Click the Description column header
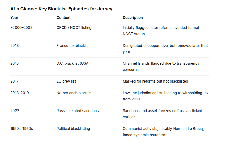 point(133,18)
